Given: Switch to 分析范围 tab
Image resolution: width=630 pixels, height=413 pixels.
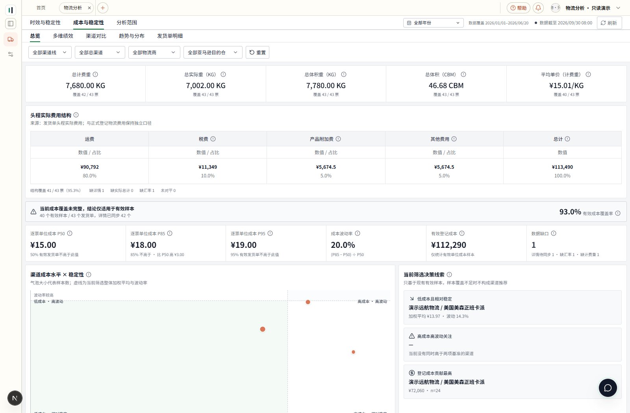Looking at the screenshot, I should (x=127, y=23).
